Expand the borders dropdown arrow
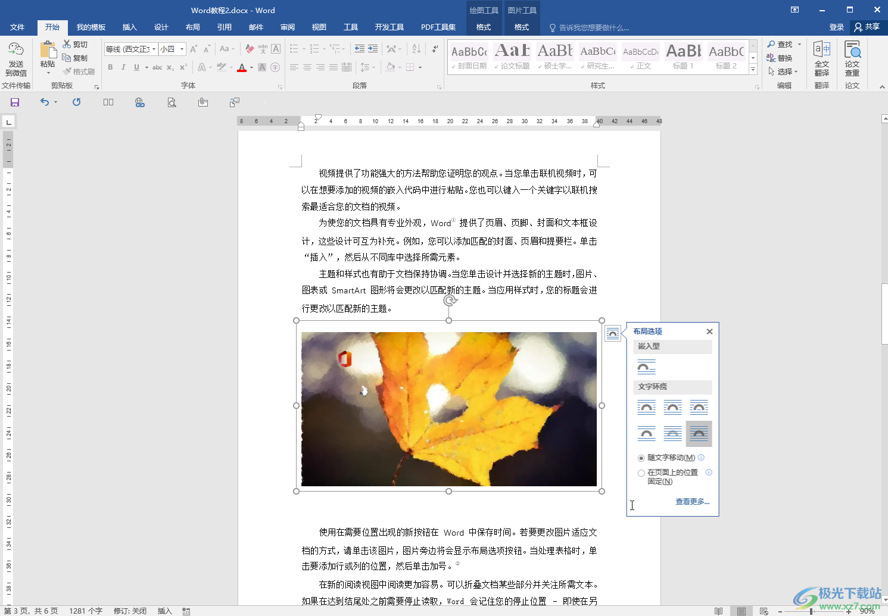 (x=420, y=67)
